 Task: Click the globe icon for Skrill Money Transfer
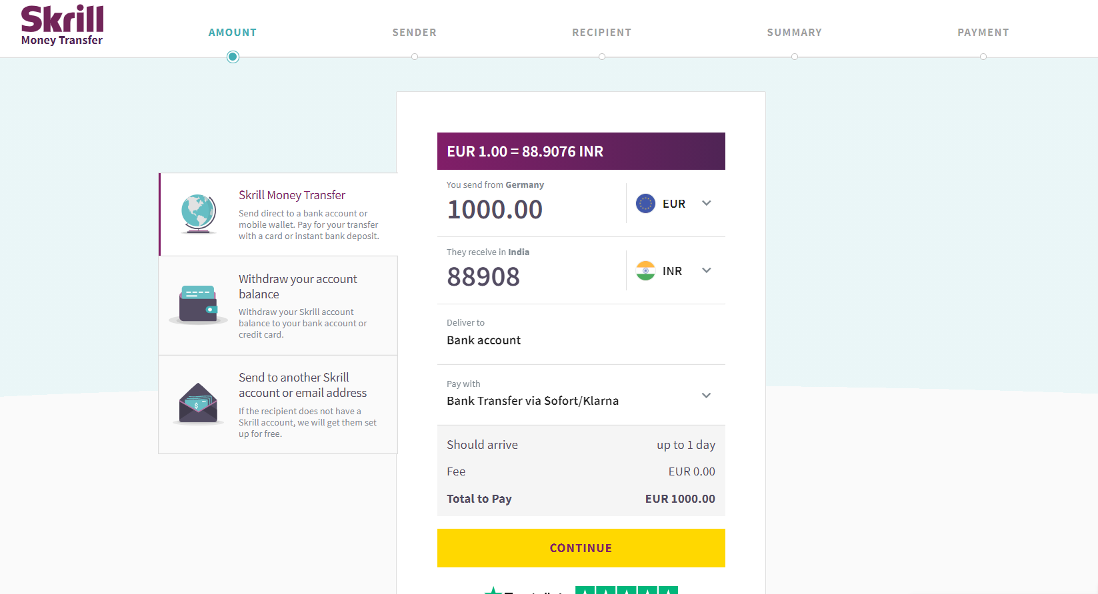click(x=199, y=214)
